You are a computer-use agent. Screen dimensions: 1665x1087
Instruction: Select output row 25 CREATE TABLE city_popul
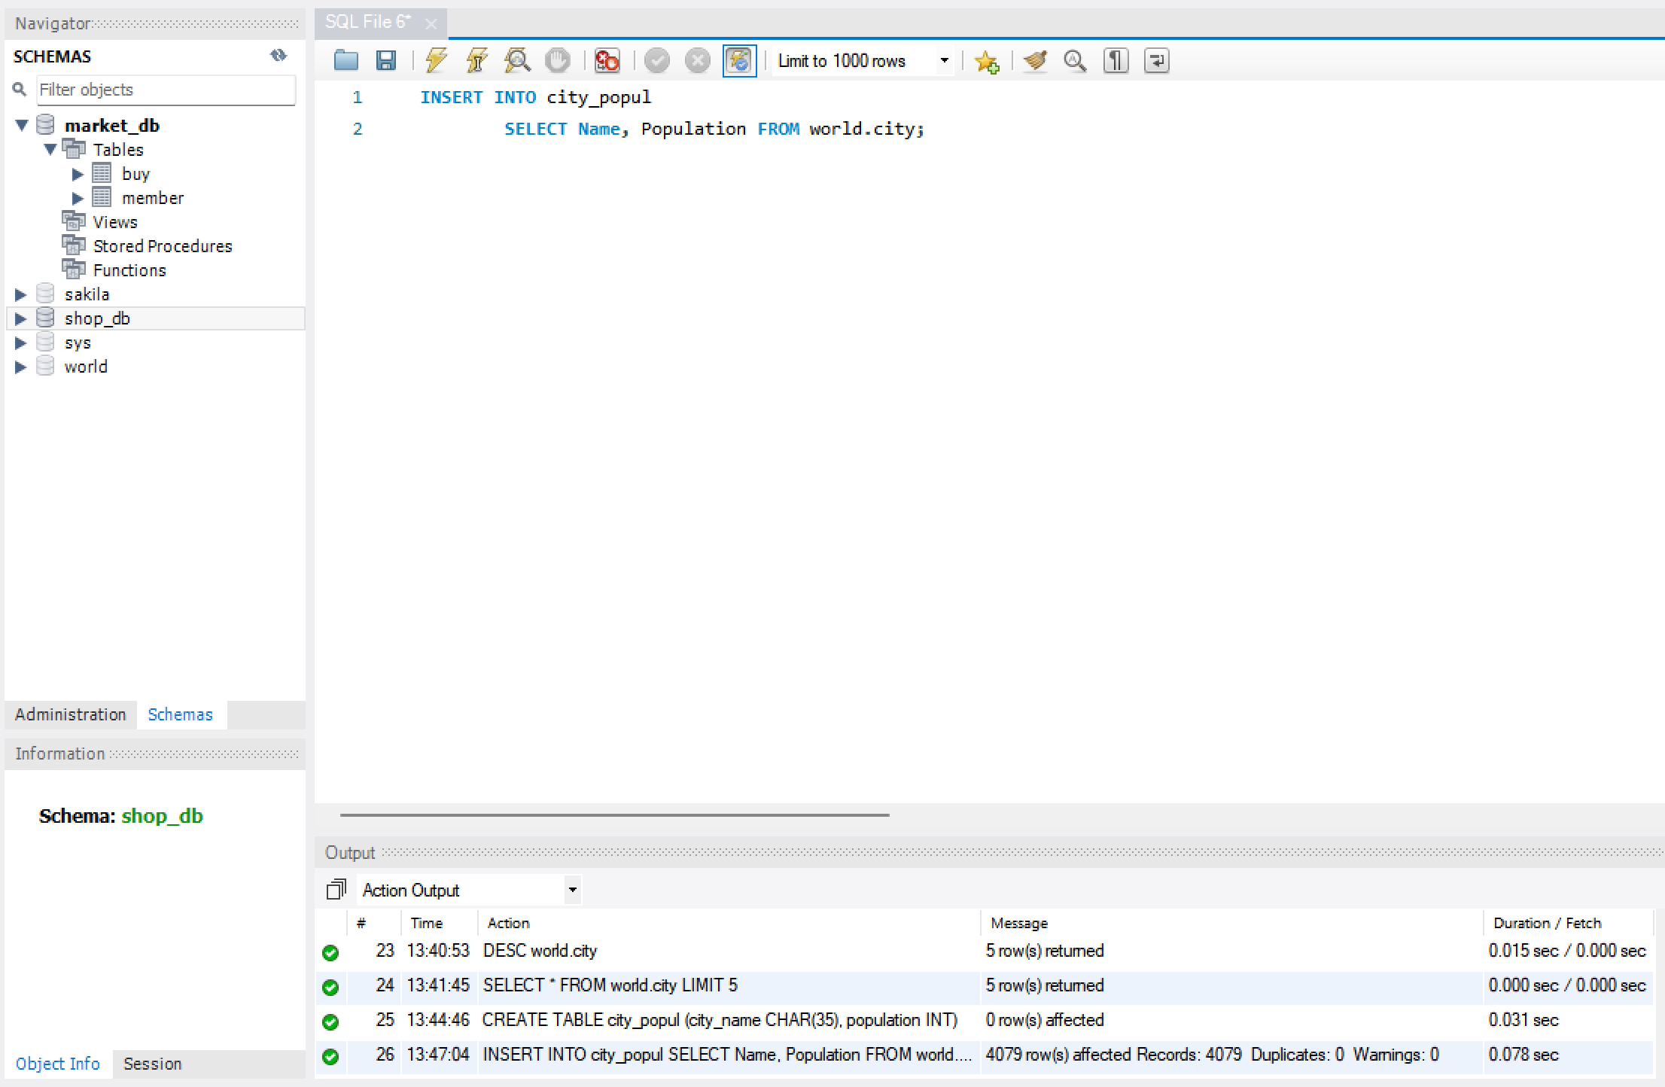pyautogui.click(x=719, y=1020)
